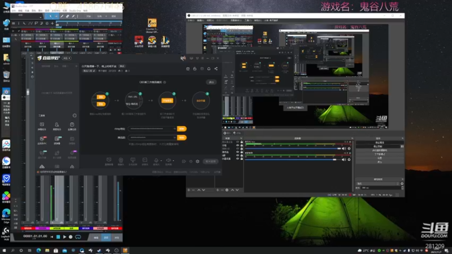This screenshot has height=254, width=452.
Task: Click the top button in the OBS controls panel
Action: click(380, 143)
